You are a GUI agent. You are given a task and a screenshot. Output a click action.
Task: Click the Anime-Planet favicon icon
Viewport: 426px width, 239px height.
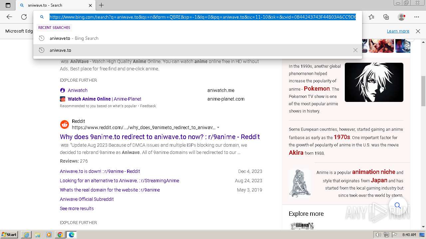click(63, 99)
